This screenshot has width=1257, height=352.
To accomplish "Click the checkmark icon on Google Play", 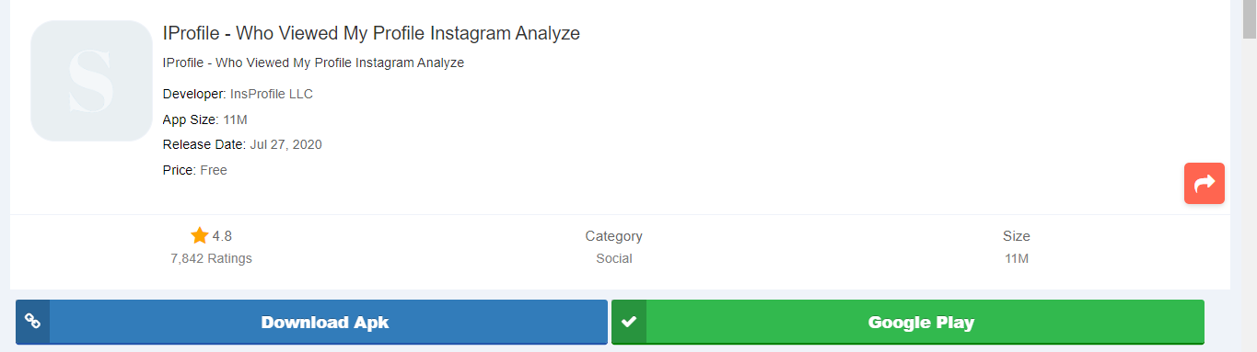I will point(629,322).
